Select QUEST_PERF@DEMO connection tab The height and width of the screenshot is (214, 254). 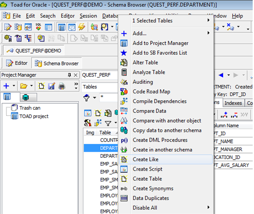coord(34,51)
